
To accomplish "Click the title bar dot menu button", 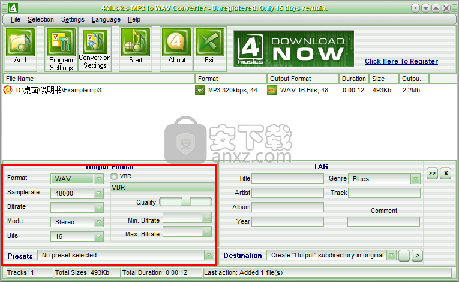I will (415, 8).
